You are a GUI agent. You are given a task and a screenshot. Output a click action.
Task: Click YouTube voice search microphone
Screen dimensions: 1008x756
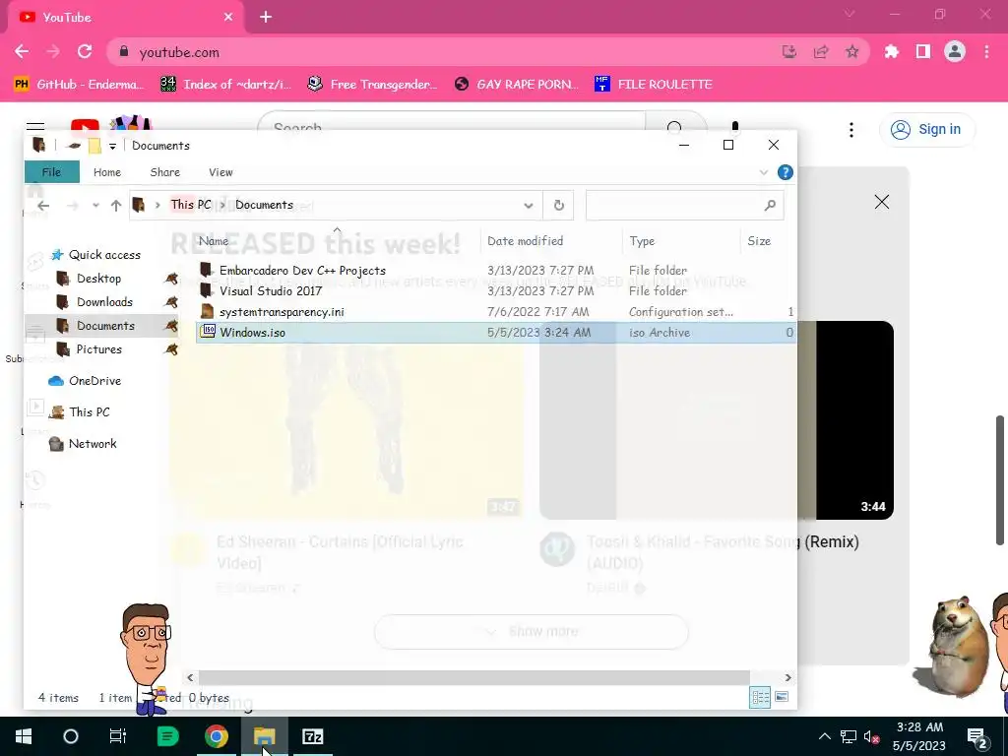pos(734,126)
